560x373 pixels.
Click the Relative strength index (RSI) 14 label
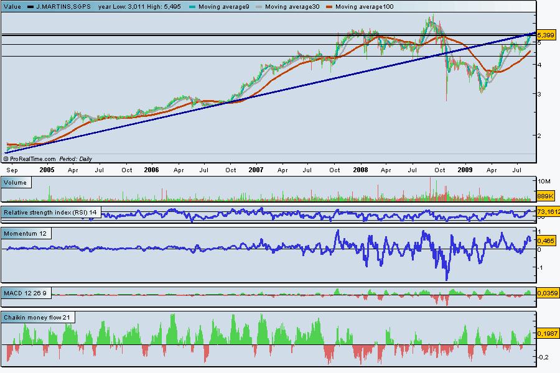[50, 213]
